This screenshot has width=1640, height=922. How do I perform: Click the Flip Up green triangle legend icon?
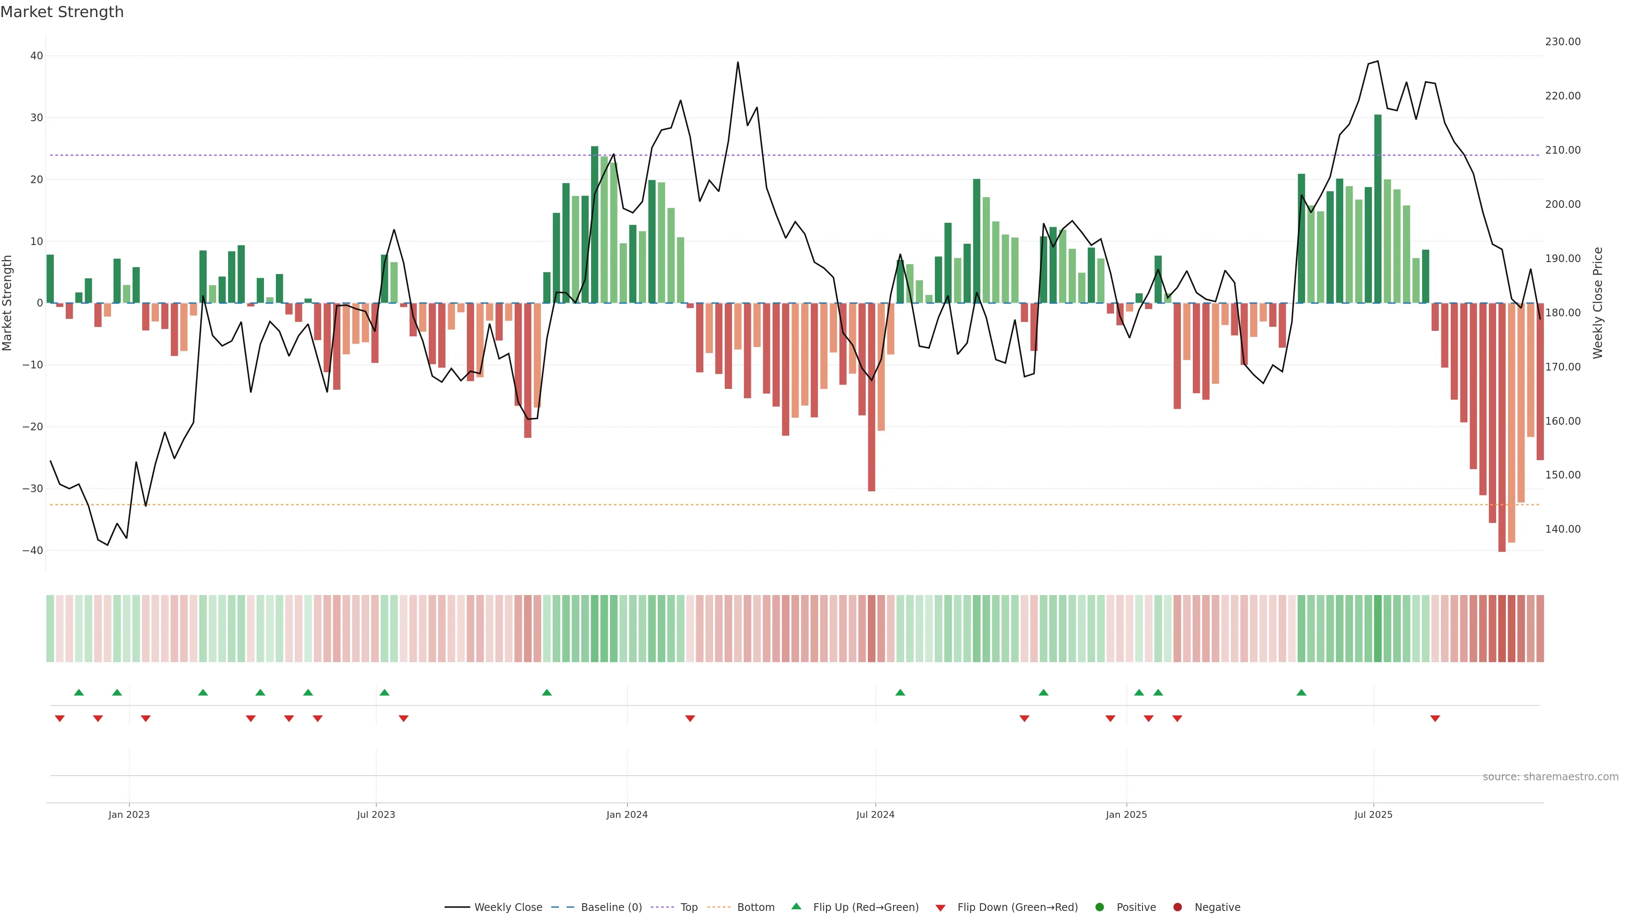796,907
